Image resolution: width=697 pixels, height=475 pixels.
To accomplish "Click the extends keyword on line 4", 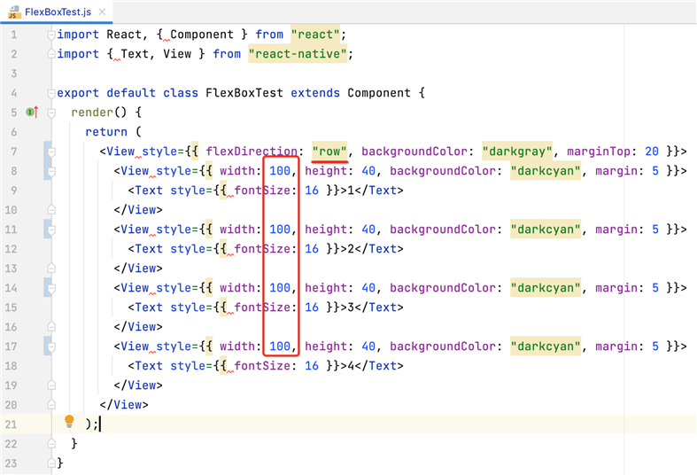I will pyautogui.click(x=315, y=93).
